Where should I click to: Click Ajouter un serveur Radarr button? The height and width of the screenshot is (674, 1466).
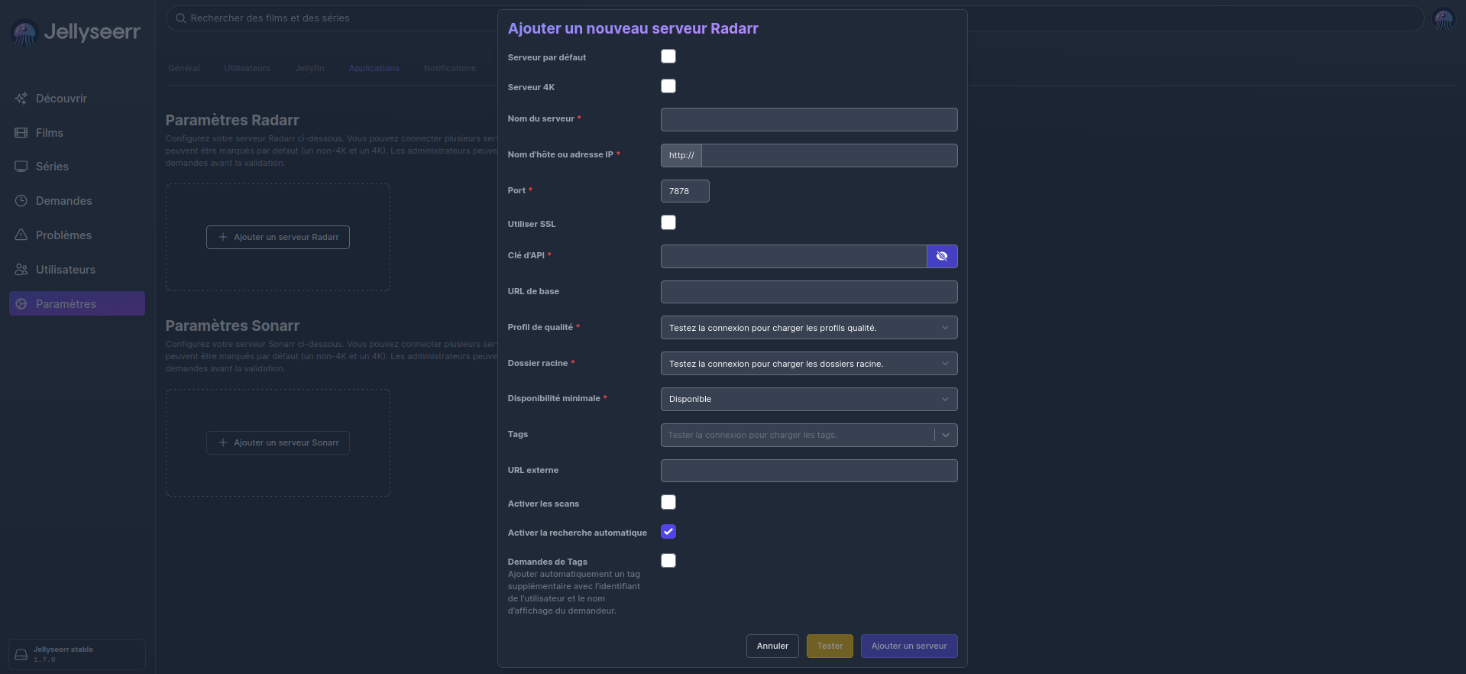coord(278,238)
